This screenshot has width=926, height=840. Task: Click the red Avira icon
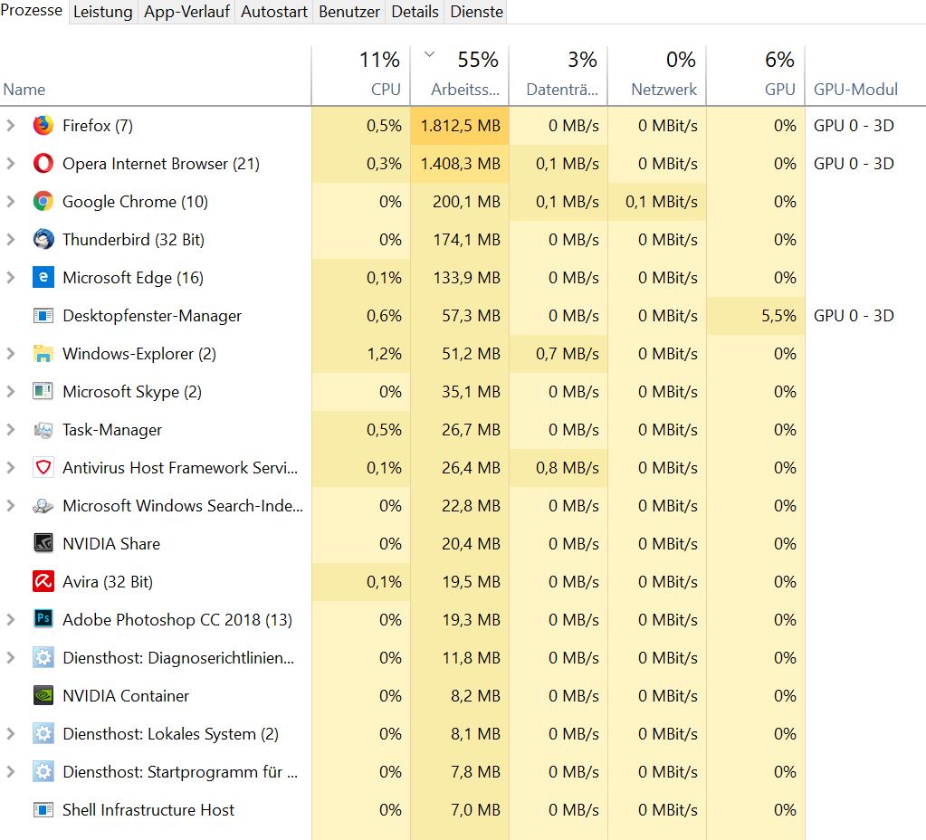[43, 581]
